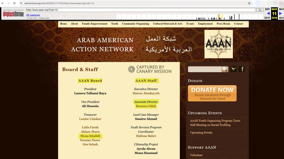Open the Events menu item

click(x=190, y=24)
